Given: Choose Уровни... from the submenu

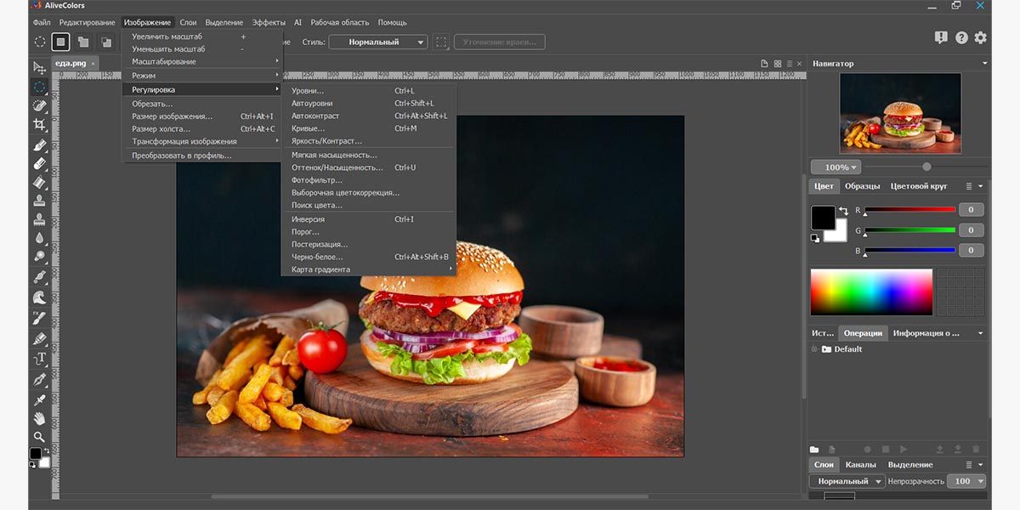Looking at the screenshot, I should 369,90.
